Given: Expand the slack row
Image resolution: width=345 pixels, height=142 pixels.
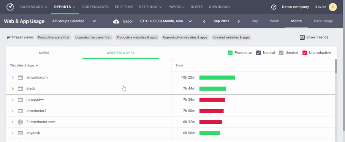Looking at the screenshot, I should click(13, 89).
